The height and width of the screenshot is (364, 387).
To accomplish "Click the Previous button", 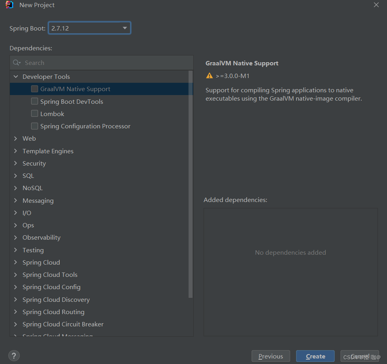I will [x=271, y=356].
